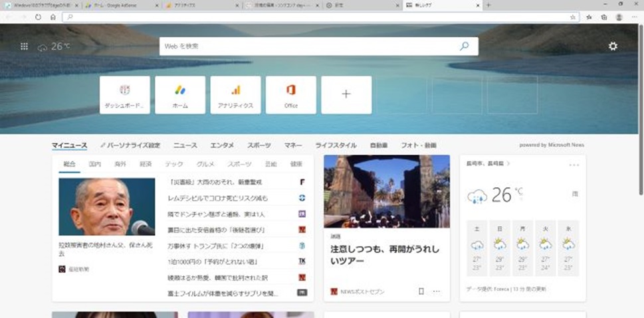Open the elderly man news photo article

coord(106,207)
